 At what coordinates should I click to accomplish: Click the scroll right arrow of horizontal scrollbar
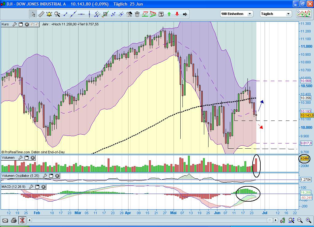tap(276, 220)
